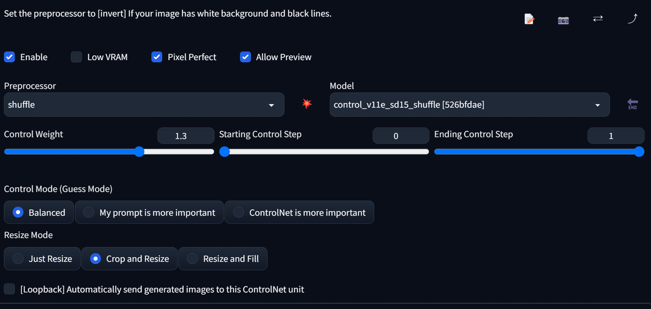Click the curved arrow send dimensions icon
The height and width of the screenshot is (309, 651).
point(632,19)
